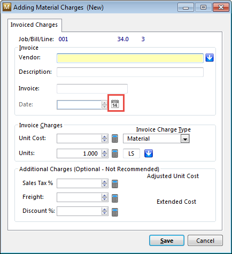Click the Cancel button
The height and width of the screenshot is (254, 232).
coord(205,241)
